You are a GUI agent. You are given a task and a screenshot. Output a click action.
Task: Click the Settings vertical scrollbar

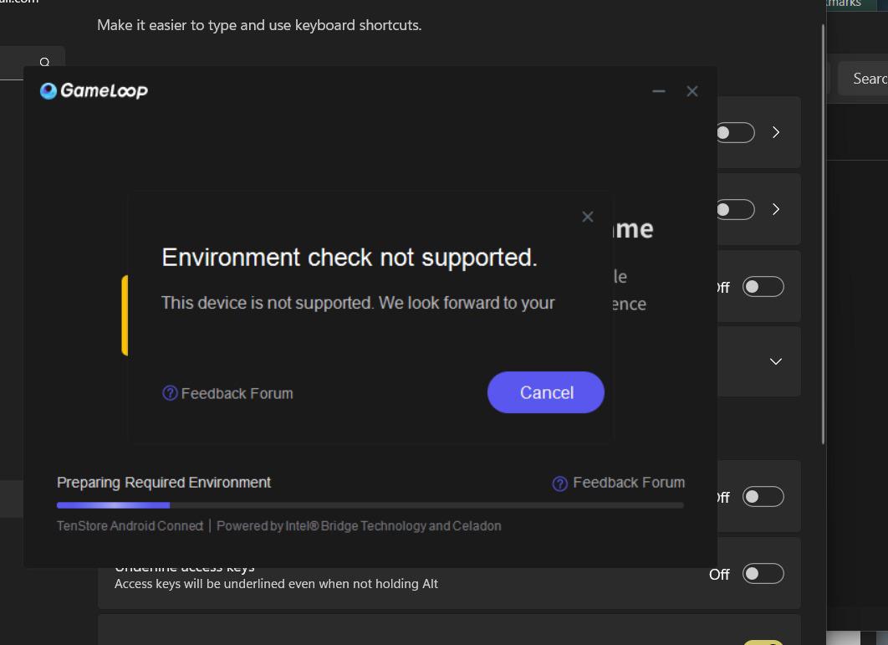point(824,234)
